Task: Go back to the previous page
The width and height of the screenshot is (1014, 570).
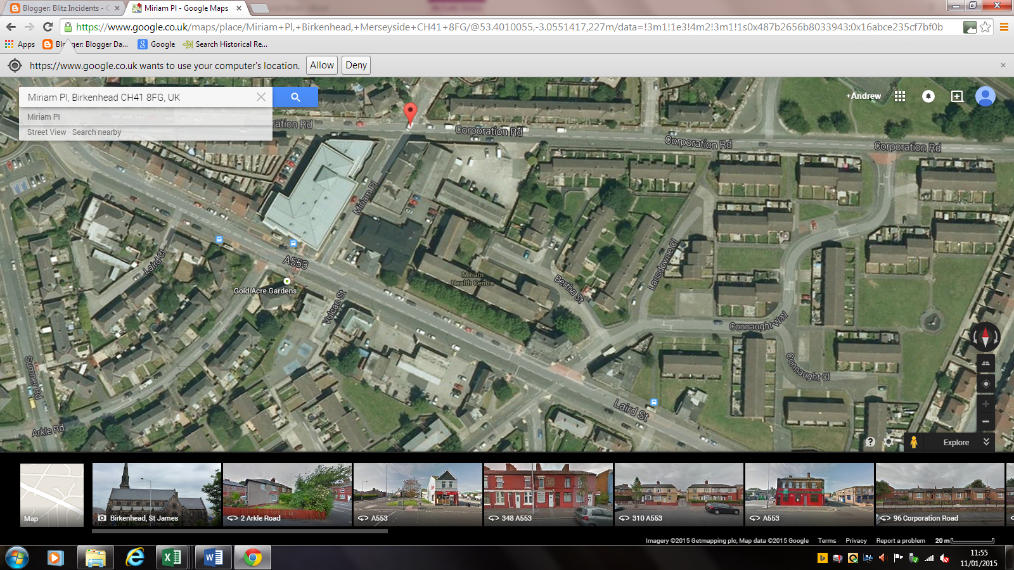Action: 11,27
